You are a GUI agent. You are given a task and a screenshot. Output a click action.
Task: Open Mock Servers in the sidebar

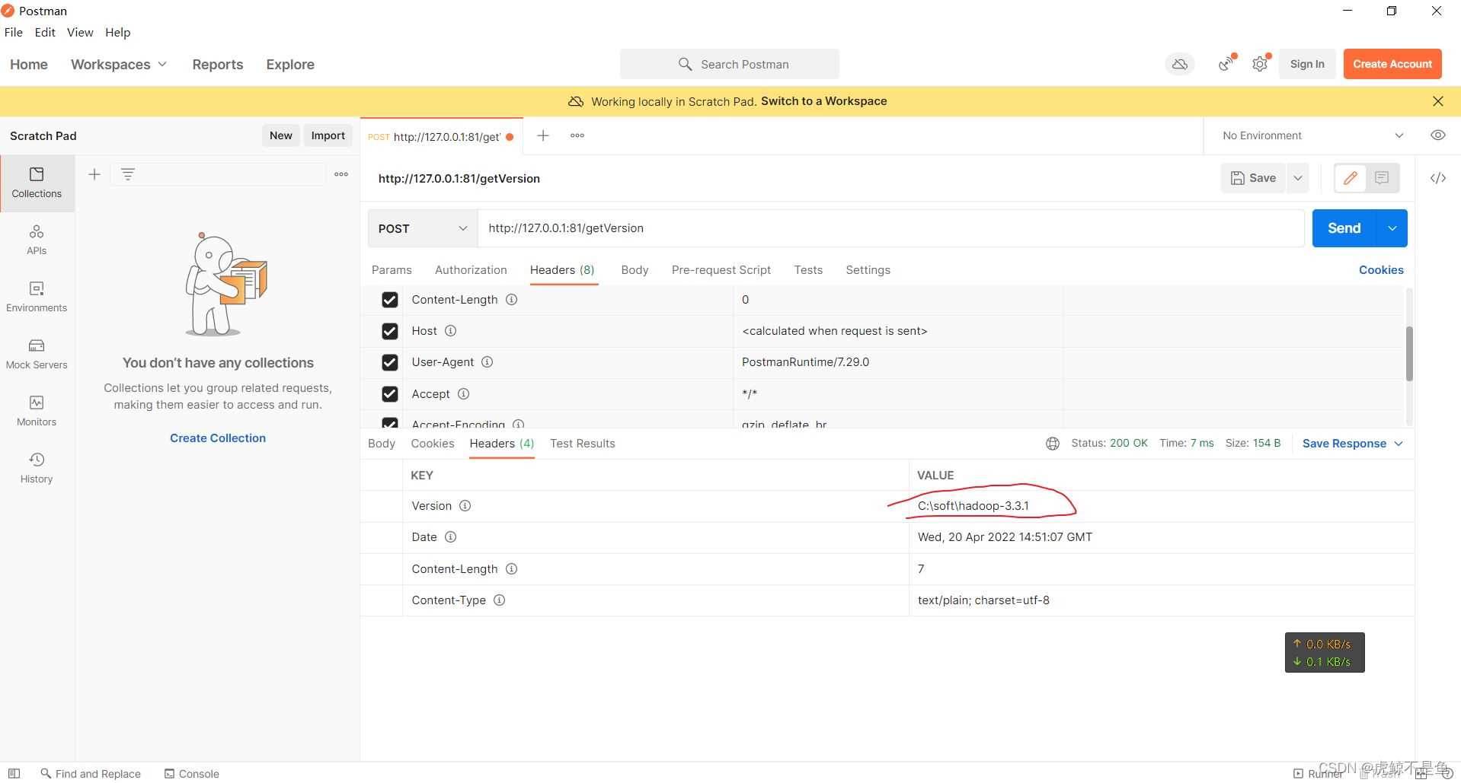tap(37, 354)
